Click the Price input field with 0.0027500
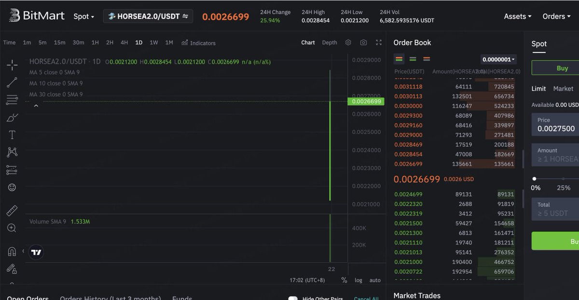The height and width of the screenshot is (300, 579). coord(555,125)
